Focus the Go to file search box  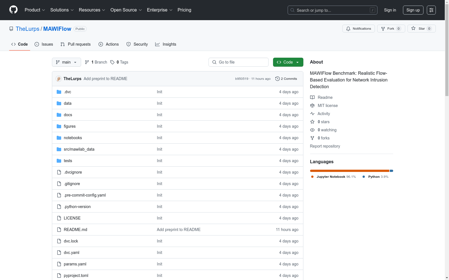(239, 62)
